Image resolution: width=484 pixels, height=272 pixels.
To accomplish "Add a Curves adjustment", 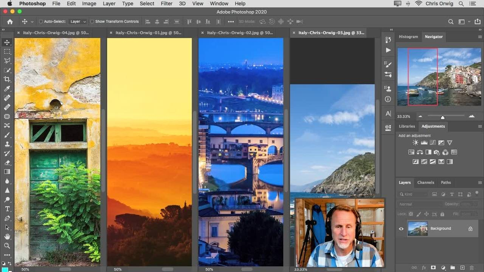I will (433, 143).
